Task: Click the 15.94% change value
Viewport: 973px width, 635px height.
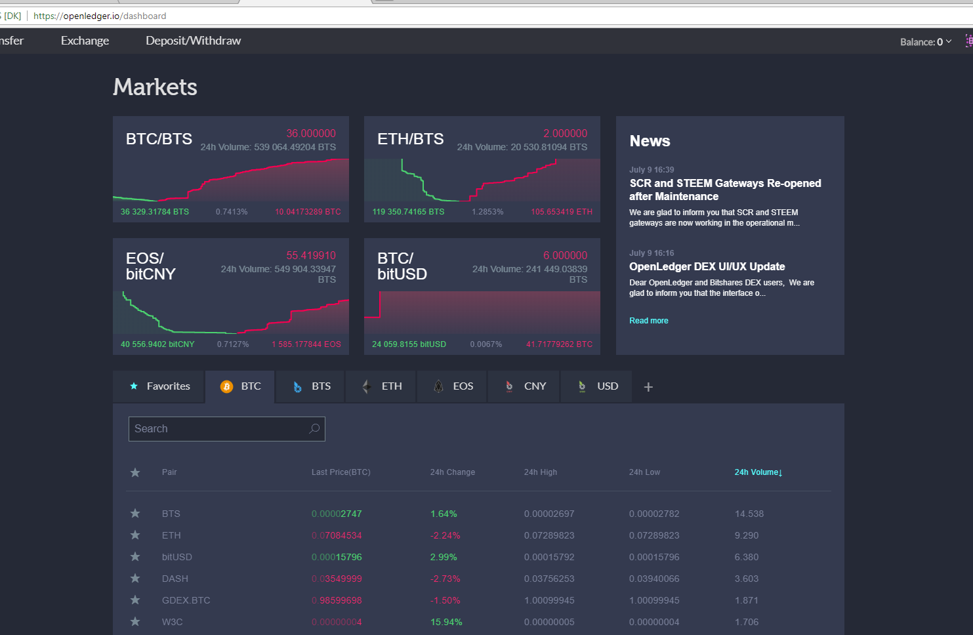Action: (446, 622)
